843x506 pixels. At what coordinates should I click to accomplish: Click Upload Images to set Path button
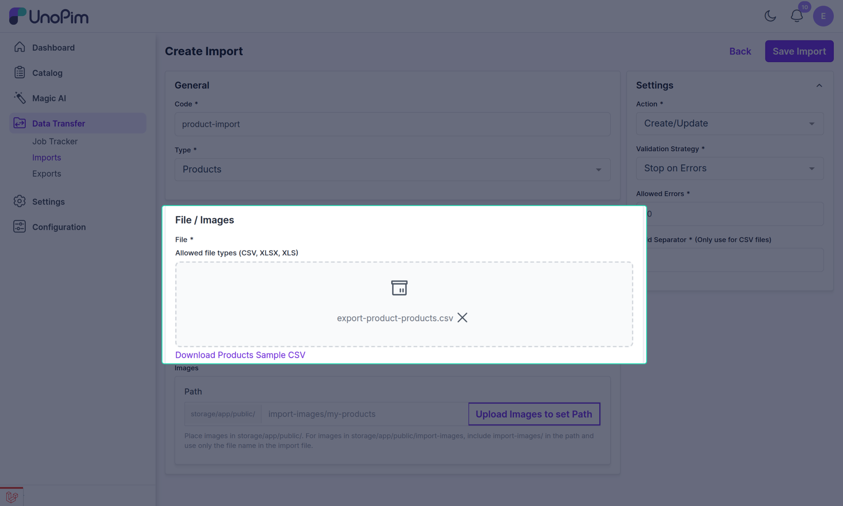click(x=534, y=414)
